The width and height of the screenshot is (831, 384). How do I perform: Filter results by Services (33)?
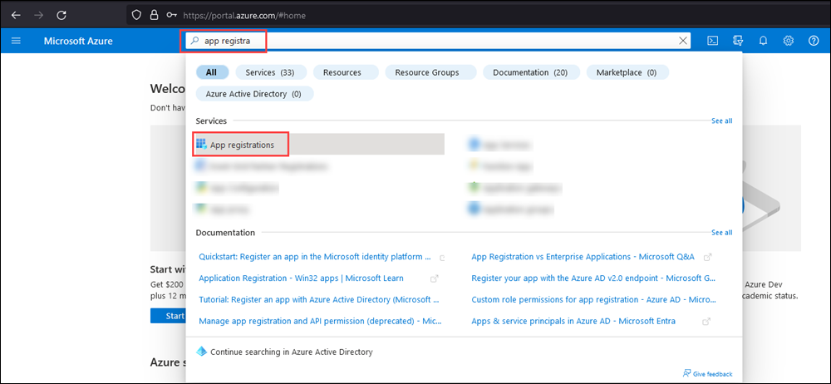tap(270, 72)
